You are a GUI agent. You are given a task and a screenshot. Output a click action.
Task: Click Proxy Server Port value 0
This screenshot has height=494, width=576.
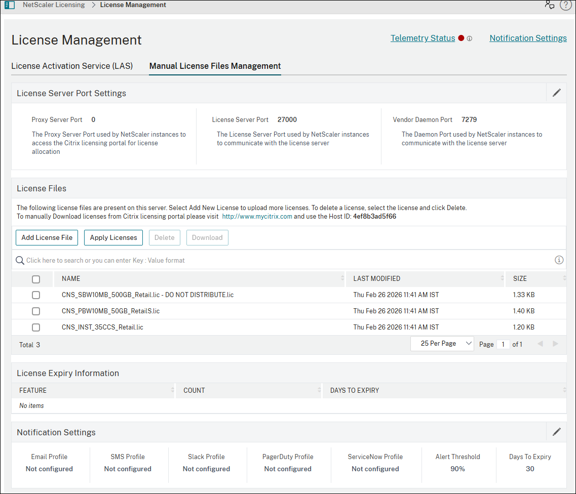[x=93, y=119]
